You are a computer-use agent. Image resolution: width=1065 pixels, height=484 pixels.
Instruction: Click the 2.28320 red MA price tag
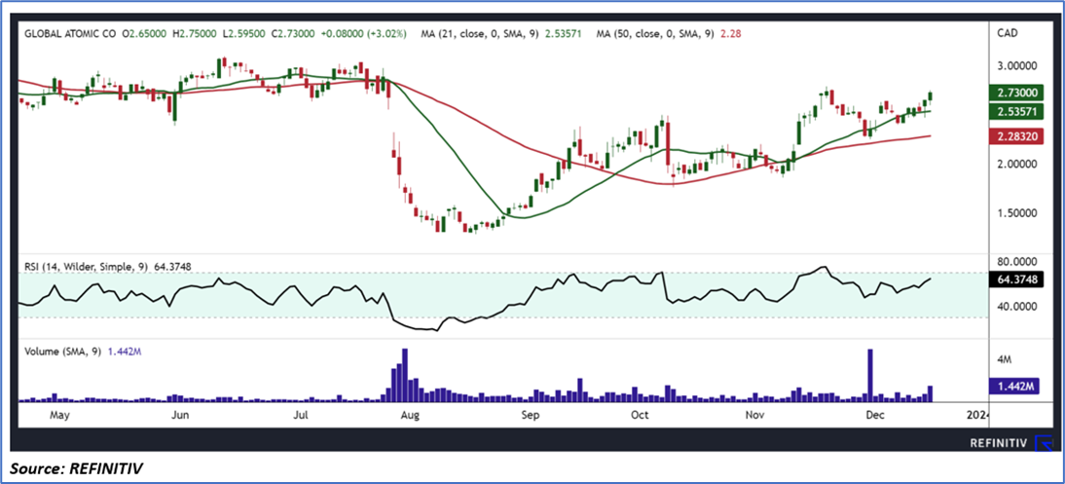point(1016,136)
